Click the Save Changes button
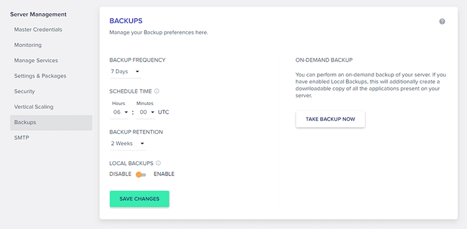The height and width of the screenshot is (229, 467). 139,199
